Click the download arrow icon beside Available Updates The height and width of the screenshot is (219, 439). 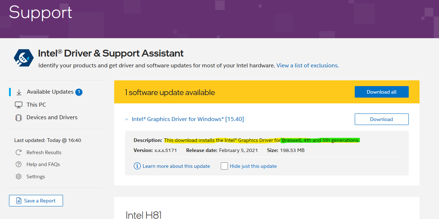coord(19,92)
